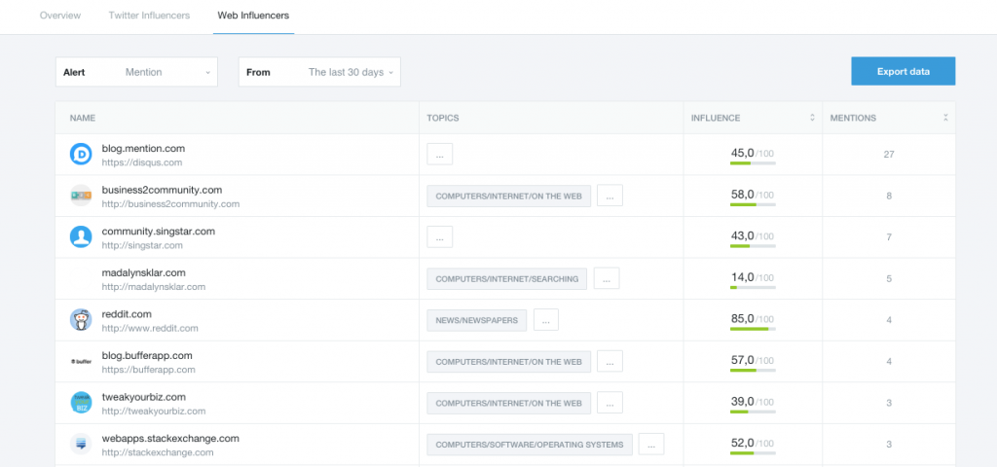Switch to the Twitter Influencers tab
997x467 pixels.
pos(149,16)
